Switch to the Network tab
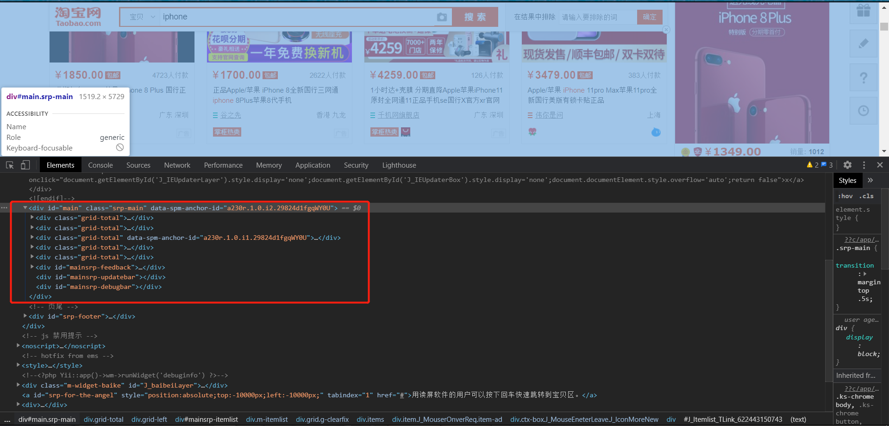This screenshot has width=889, height=426. (177, 165)
